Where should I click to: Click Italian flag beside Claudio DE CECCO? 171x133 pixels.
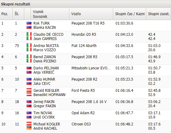29,34
